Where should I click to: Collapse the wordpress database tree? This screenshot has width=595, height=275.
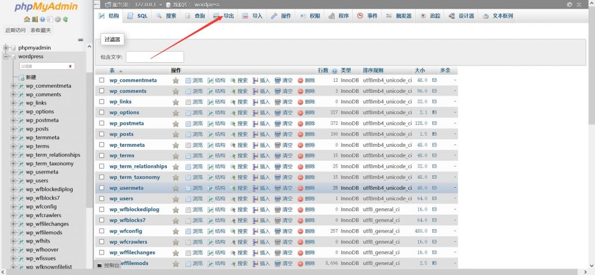click(x=6, y=57)
